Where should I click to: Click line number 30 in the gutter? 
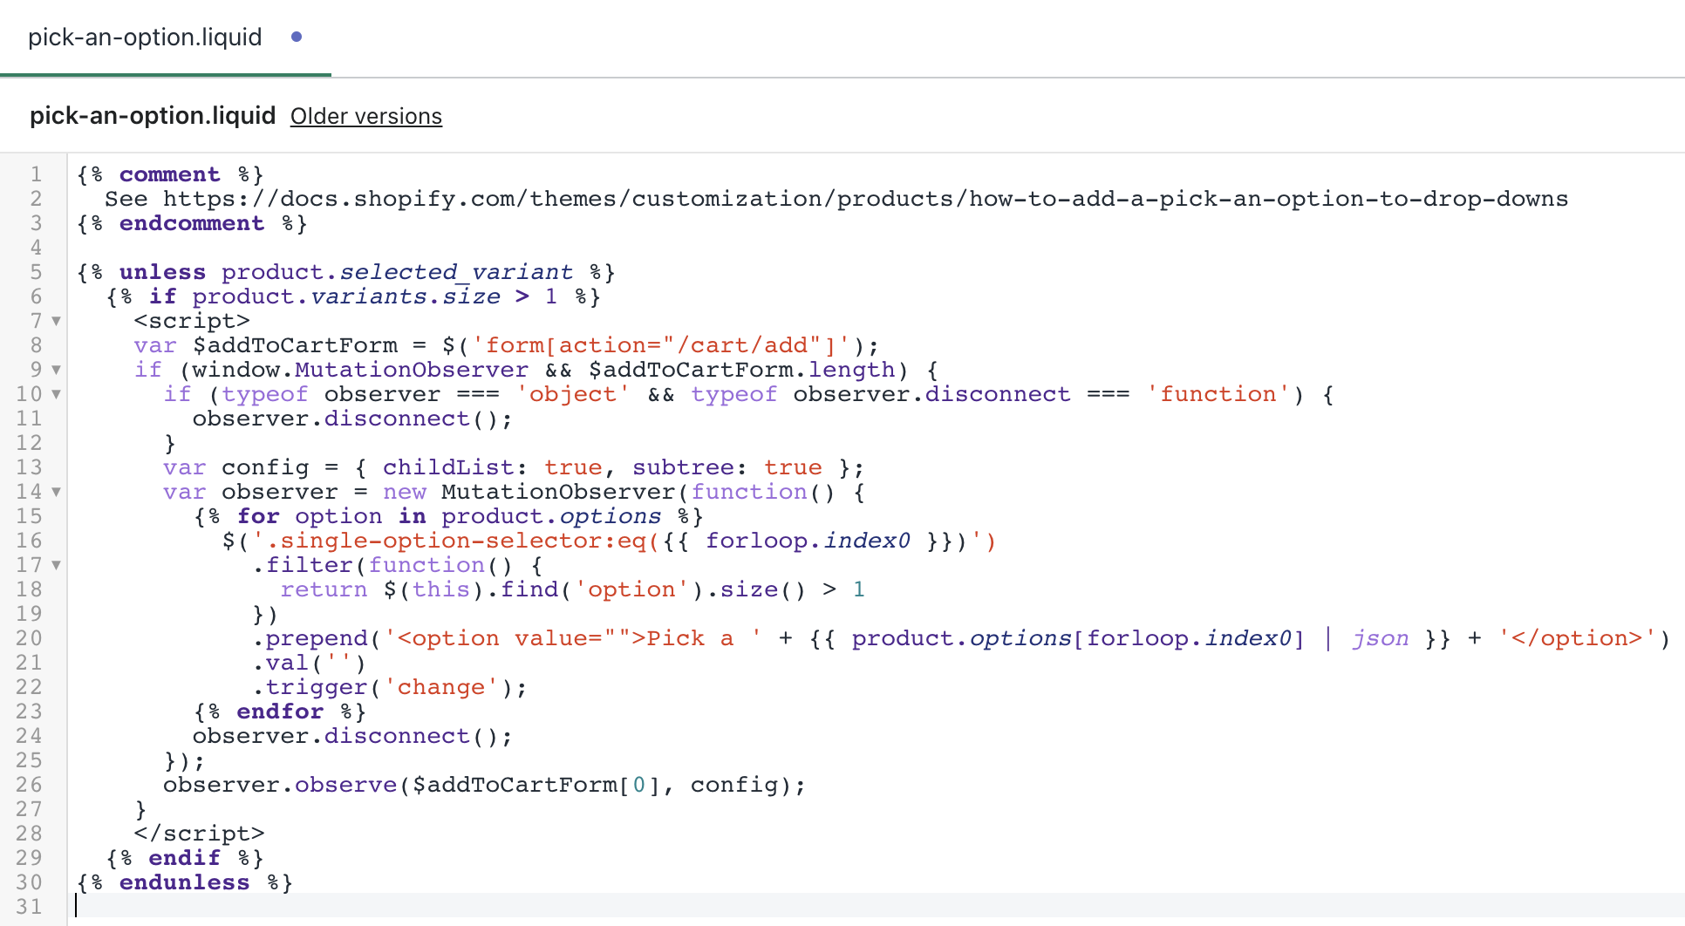tap(29, 882)
